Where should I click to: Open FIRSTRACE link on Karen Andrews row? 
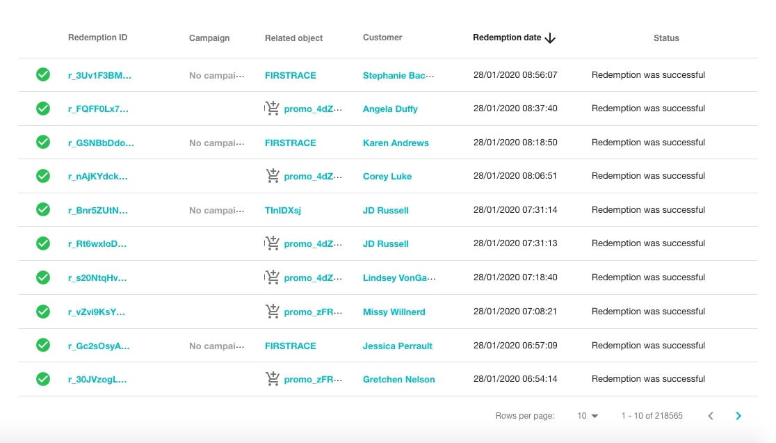coord(290,142)
